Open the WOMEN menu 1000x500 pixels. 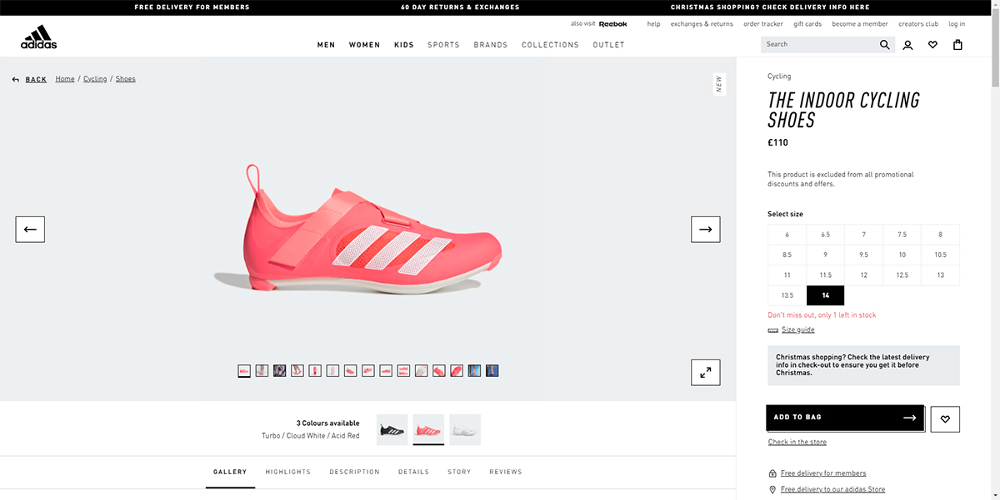tap(364, 45)
